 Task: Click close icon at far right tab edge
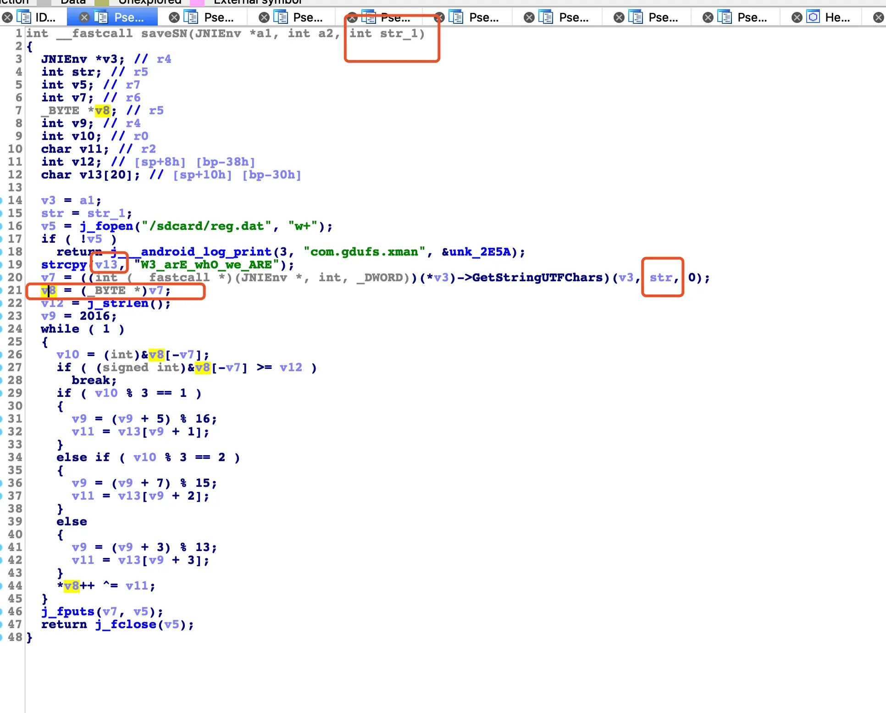point(878,18)
